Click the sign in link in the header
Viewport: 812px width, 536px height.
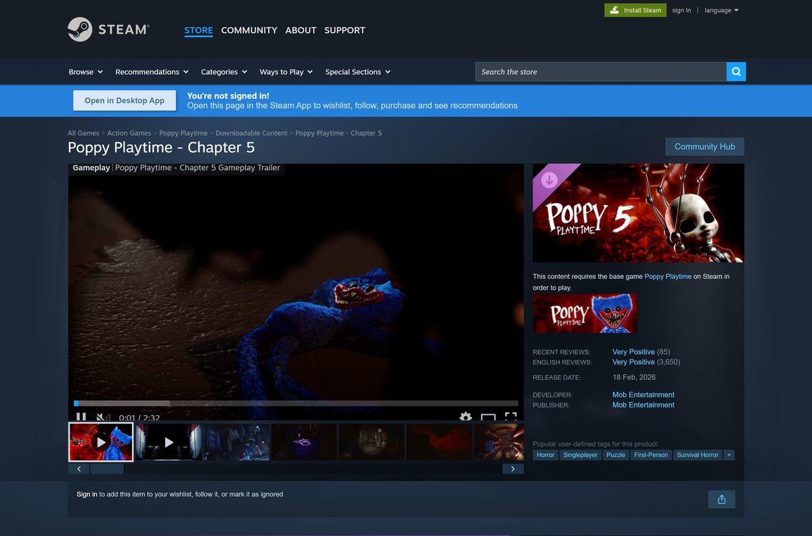click(x=681, y=10)
